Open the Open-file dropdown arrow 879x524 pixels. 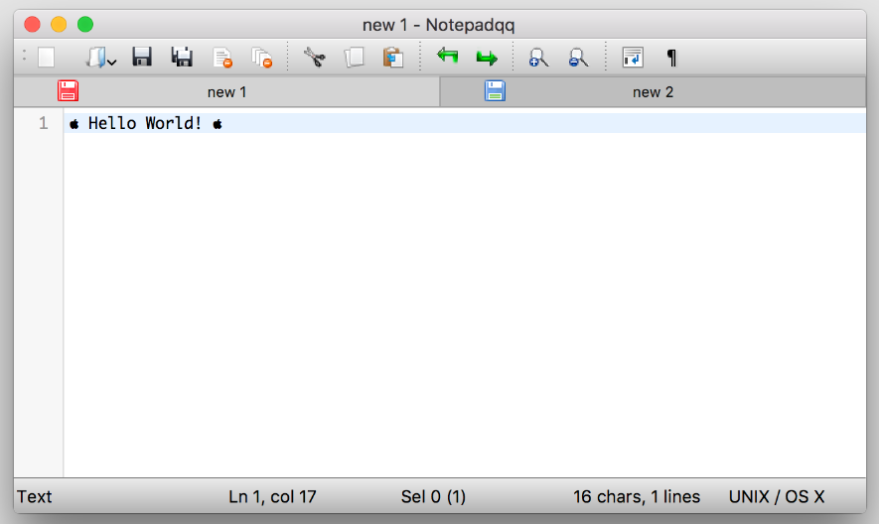coord(111,62)
